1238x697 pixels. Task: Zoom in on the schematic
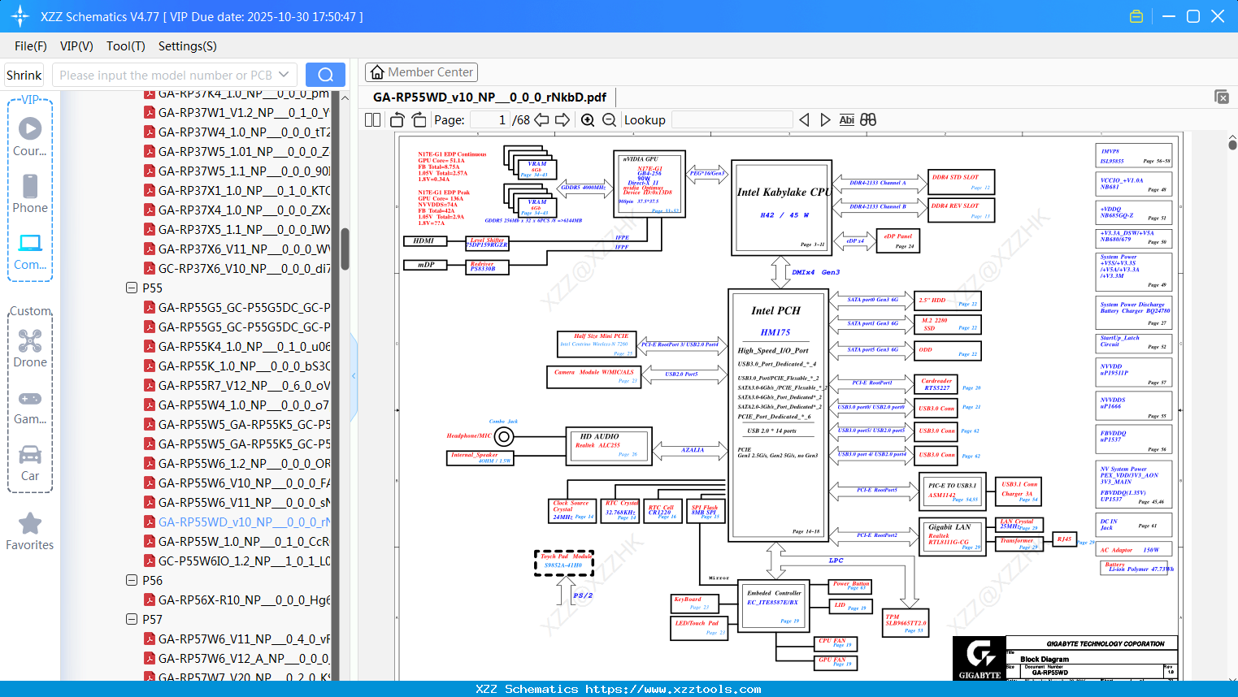[x=588, y=119]
